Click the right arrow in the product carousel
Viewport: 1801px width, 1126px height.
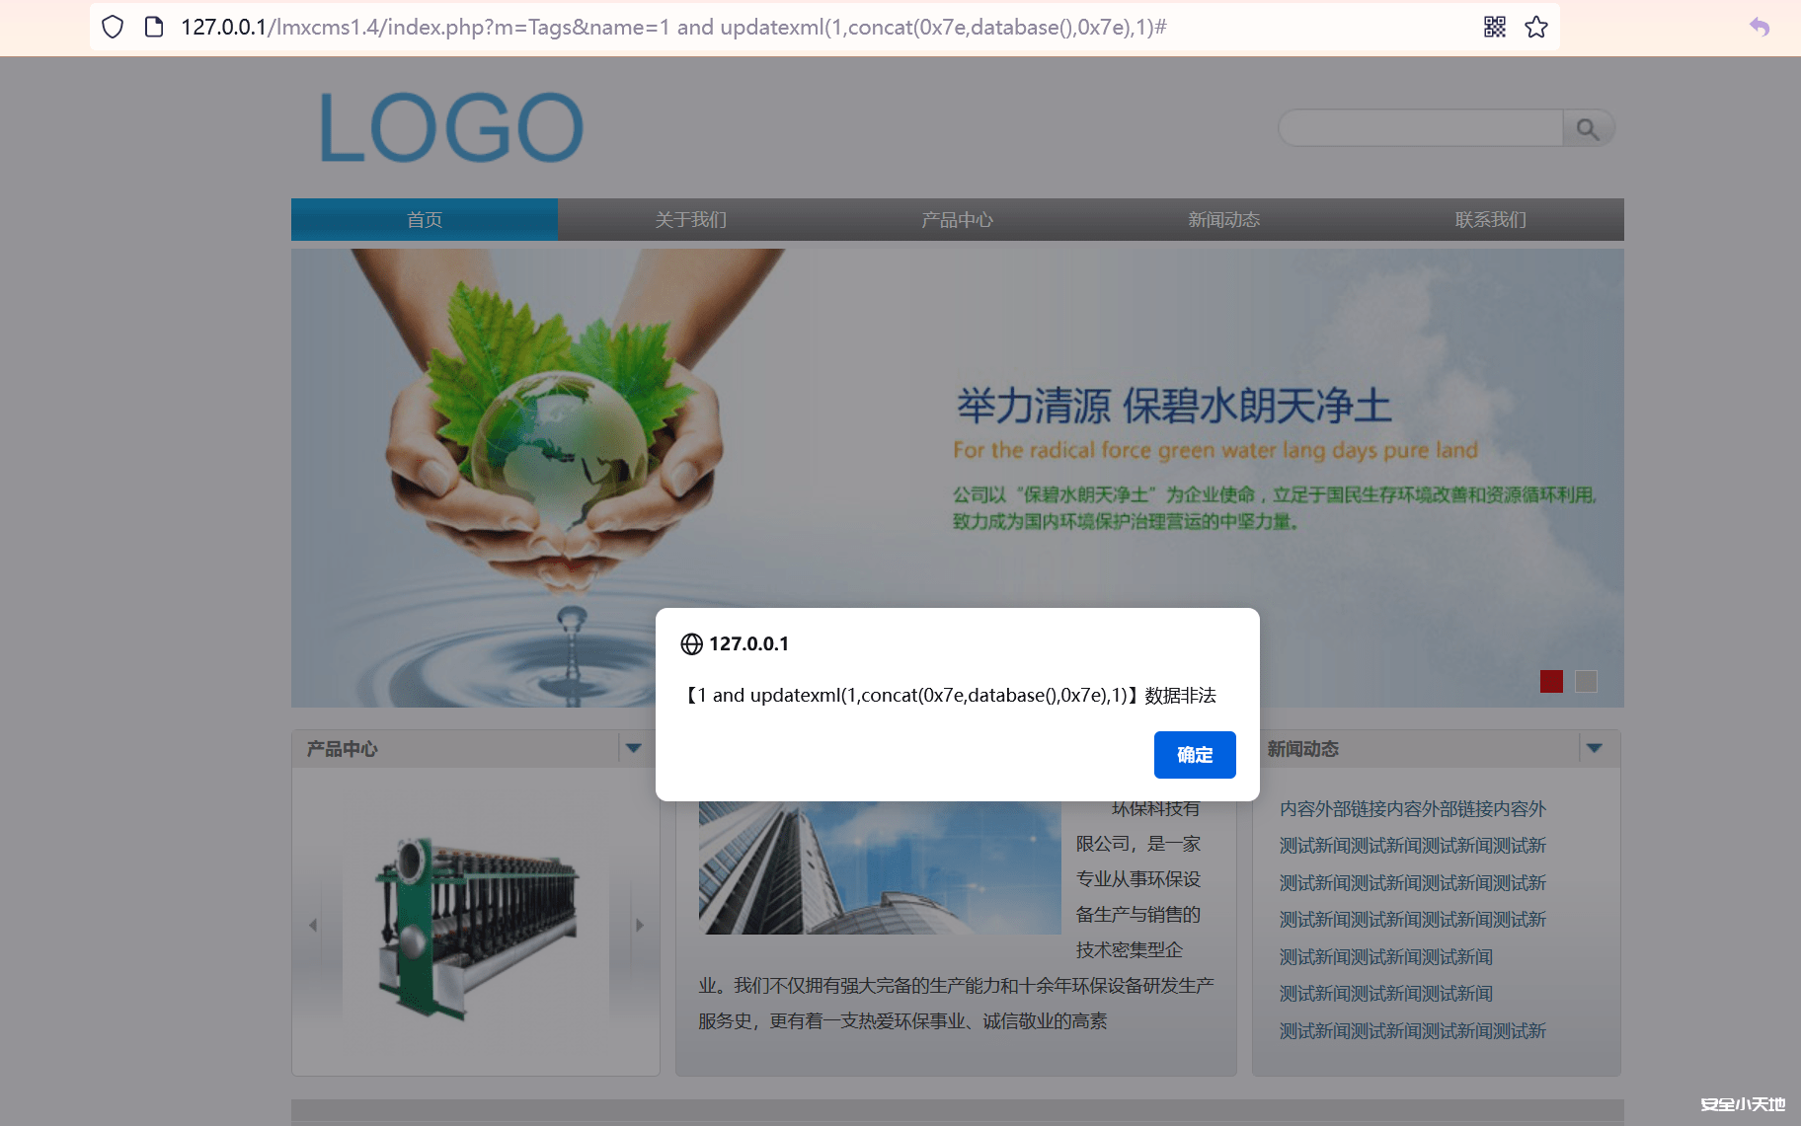tap(640, 925)
